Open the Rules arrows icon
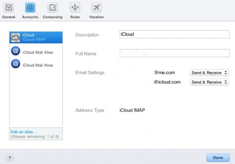 (x=75, y=7)
